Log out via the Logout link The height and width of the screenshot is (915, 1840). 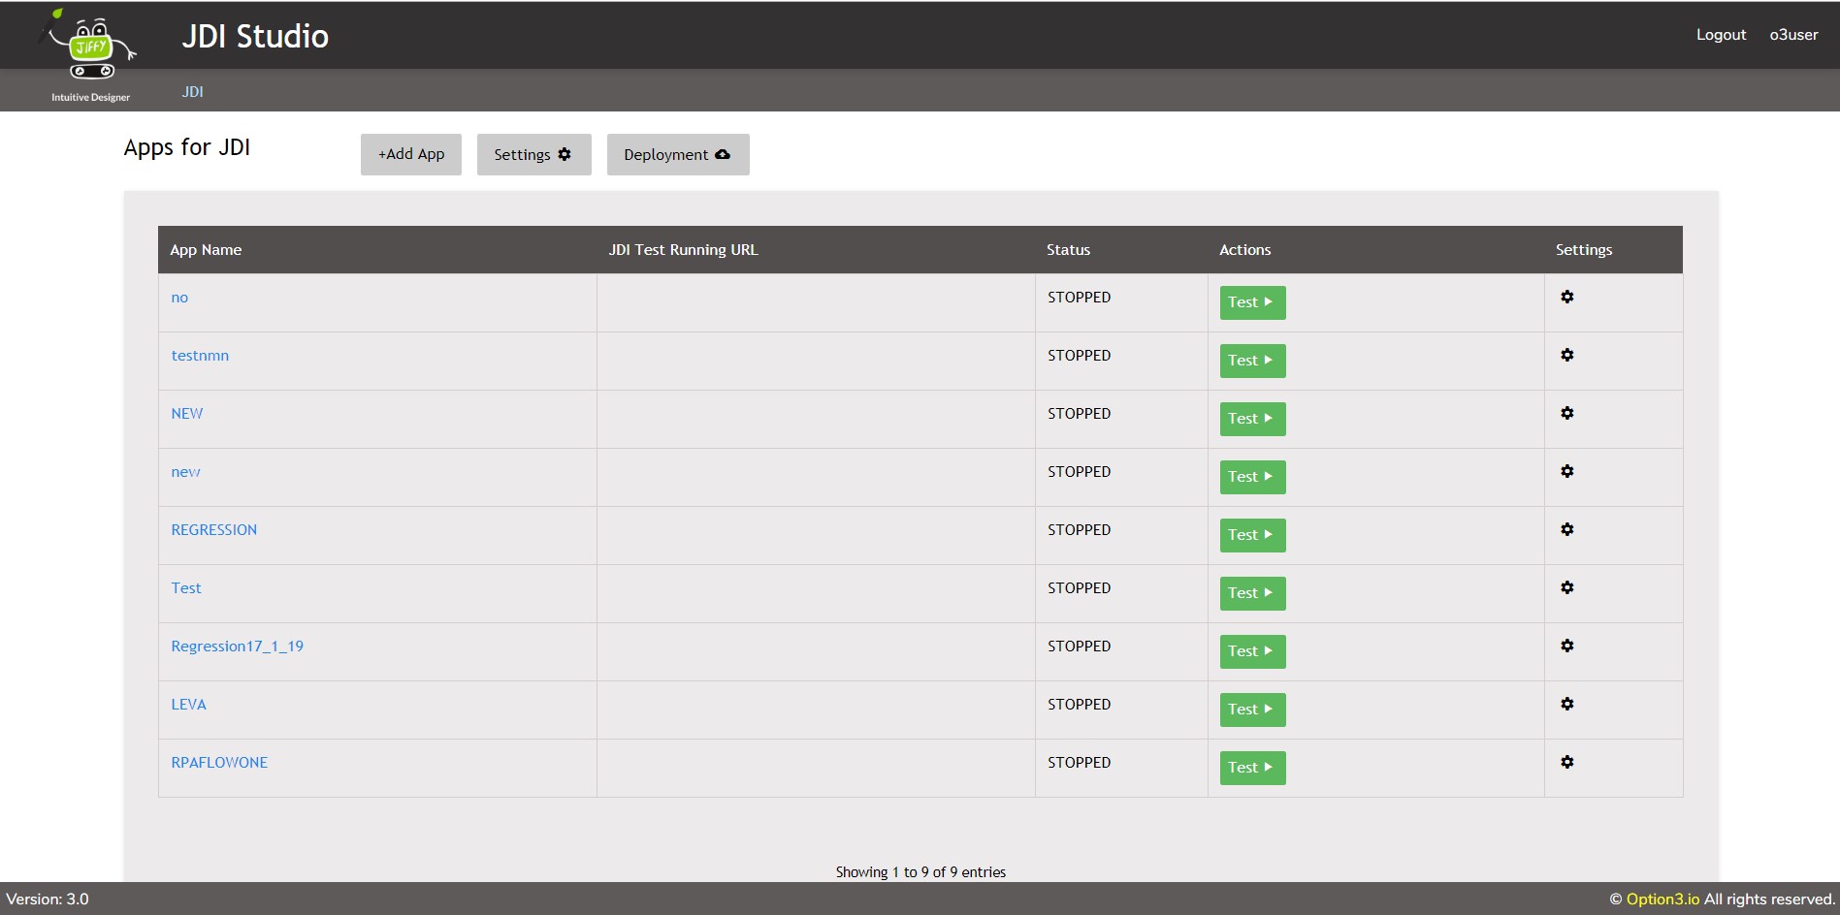click(1721, 35)
